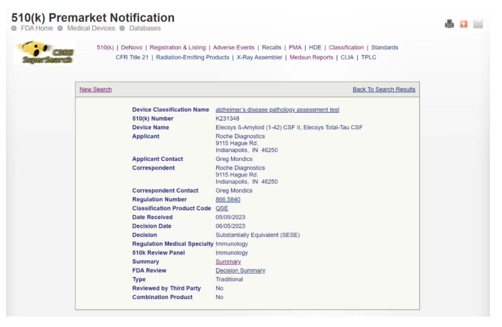Screen dimensions: 502x327
Task: Open the Databases breadcrumb link
Action: [145, 28]
